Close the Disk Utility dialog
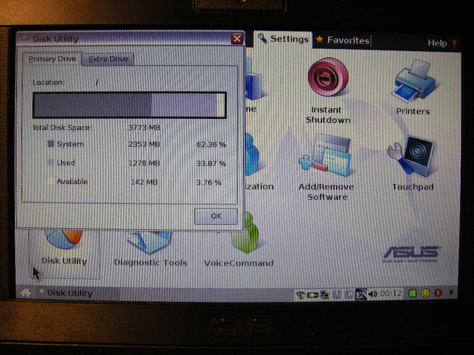 click(x=237, y=39)
